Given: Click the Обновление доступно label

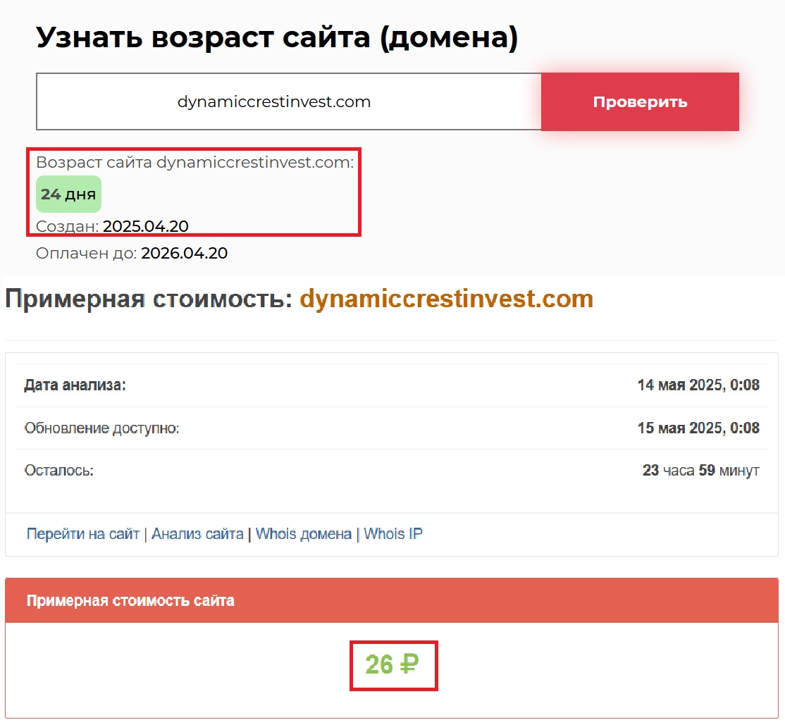Looking at the screenshot, I should (101, 428).
